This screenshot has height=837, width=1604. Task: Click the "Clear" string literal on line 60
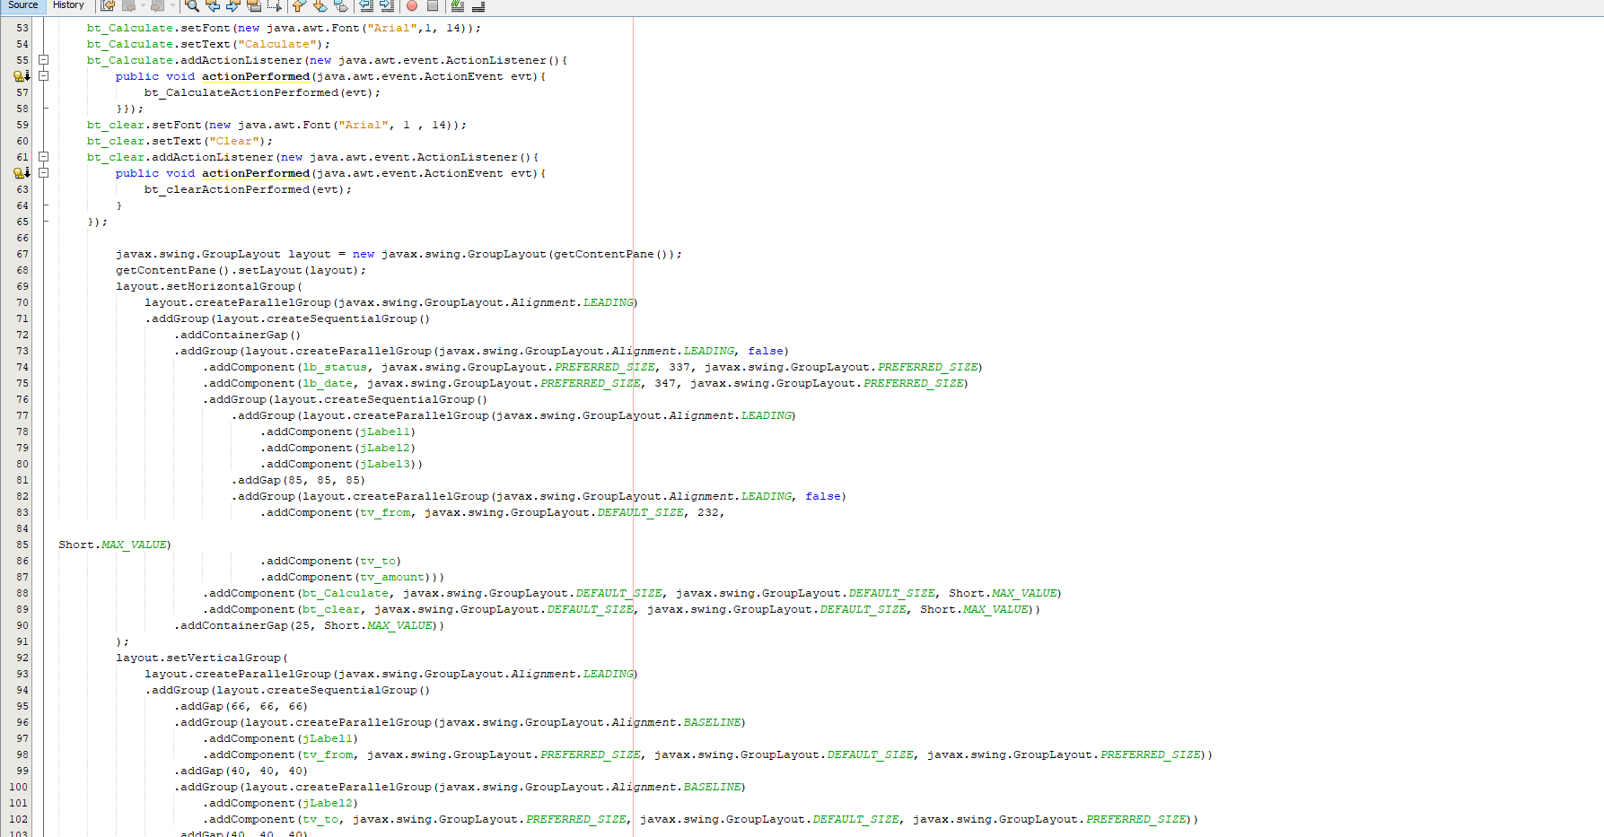click(234, 141)
